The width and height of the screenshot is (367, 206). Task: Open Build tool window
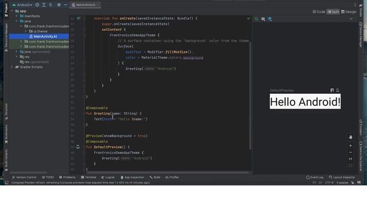pos(155,177)
